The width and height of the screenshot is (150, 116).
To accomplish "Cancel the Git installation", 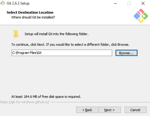I will pyautogui.click(x=135, y=110).
